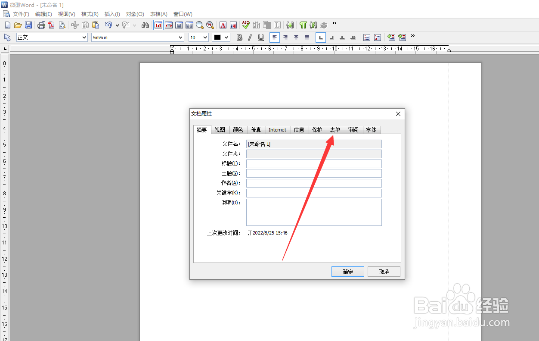539x341 pixels.
Task: Create a new document with toolbar icon
Action: coord(7,25)
